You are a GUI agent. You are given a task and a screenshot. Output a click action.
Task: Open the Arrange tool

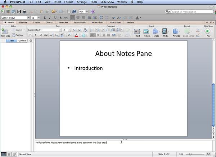coord(176,32)
